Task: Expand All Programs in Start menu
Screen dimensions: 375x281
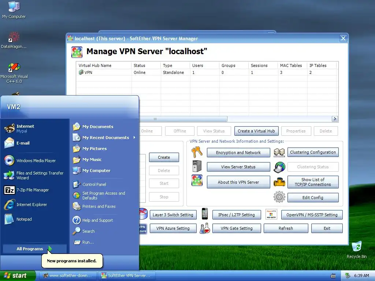Action: (x=35, y=249)
